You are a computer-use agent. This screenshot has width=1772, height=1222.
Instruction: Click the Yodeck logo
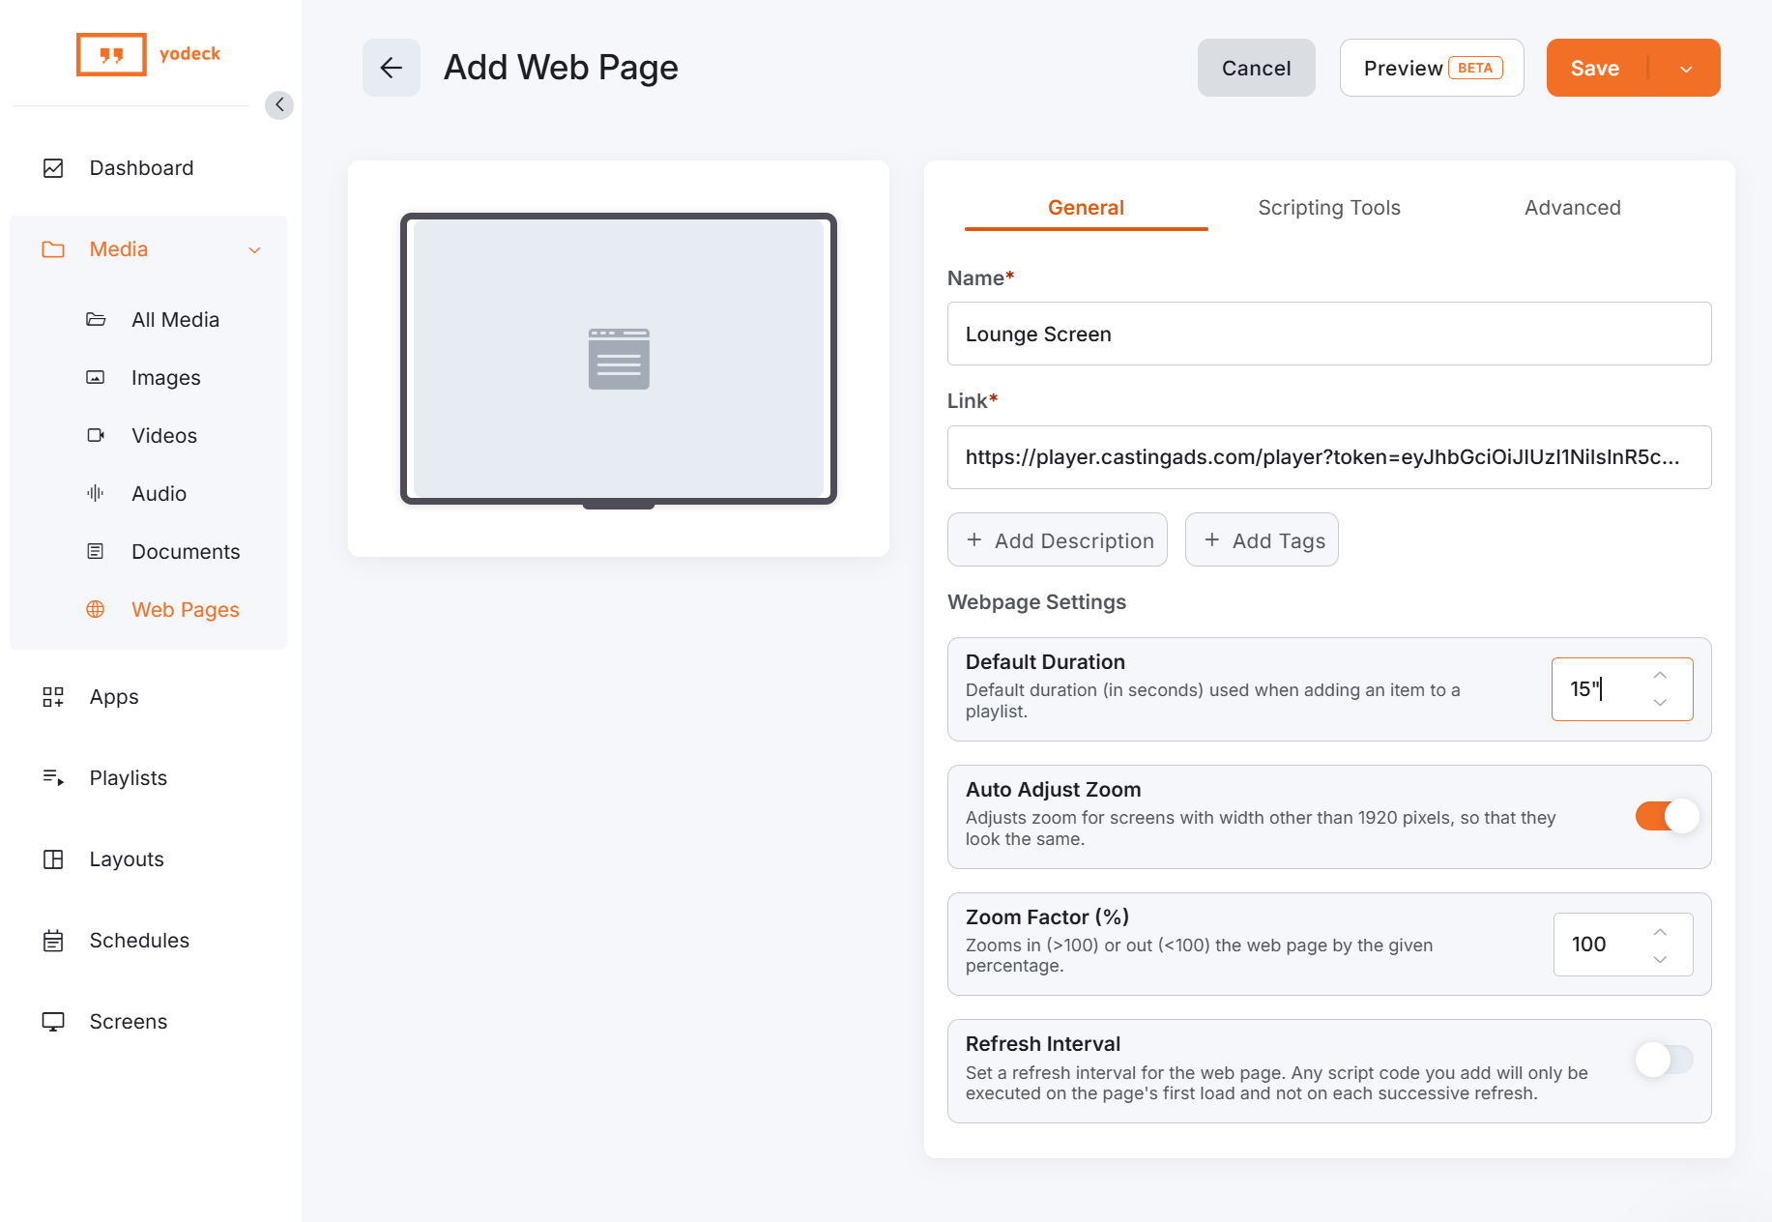click(149, 54)
